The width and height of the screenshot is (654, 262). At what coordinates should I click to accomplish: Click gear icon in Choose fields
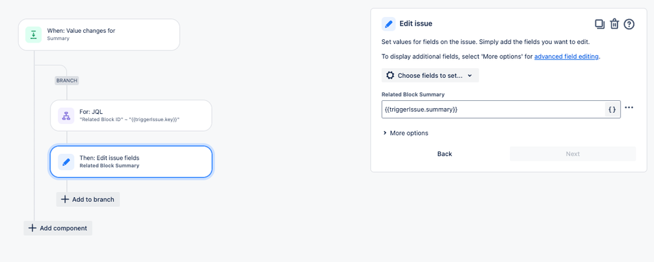[x=390, y=75]
